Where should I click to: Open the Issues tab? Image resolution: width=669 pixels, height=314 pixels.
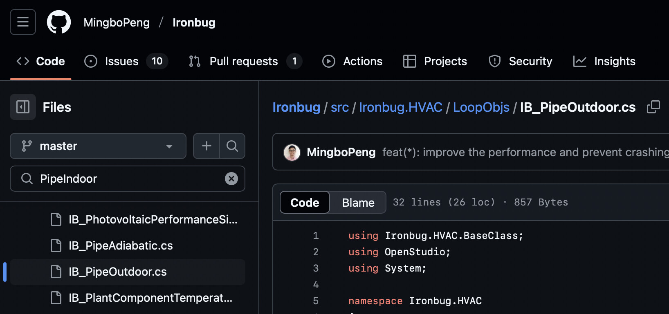[x=126, y=61]
